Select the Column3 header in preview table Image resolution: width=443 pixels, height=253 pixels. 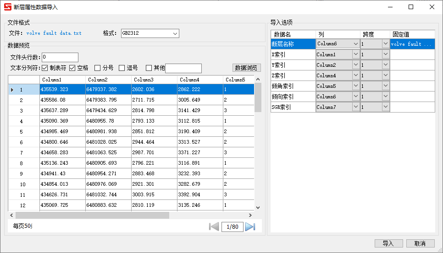click(x=154, y=80)
